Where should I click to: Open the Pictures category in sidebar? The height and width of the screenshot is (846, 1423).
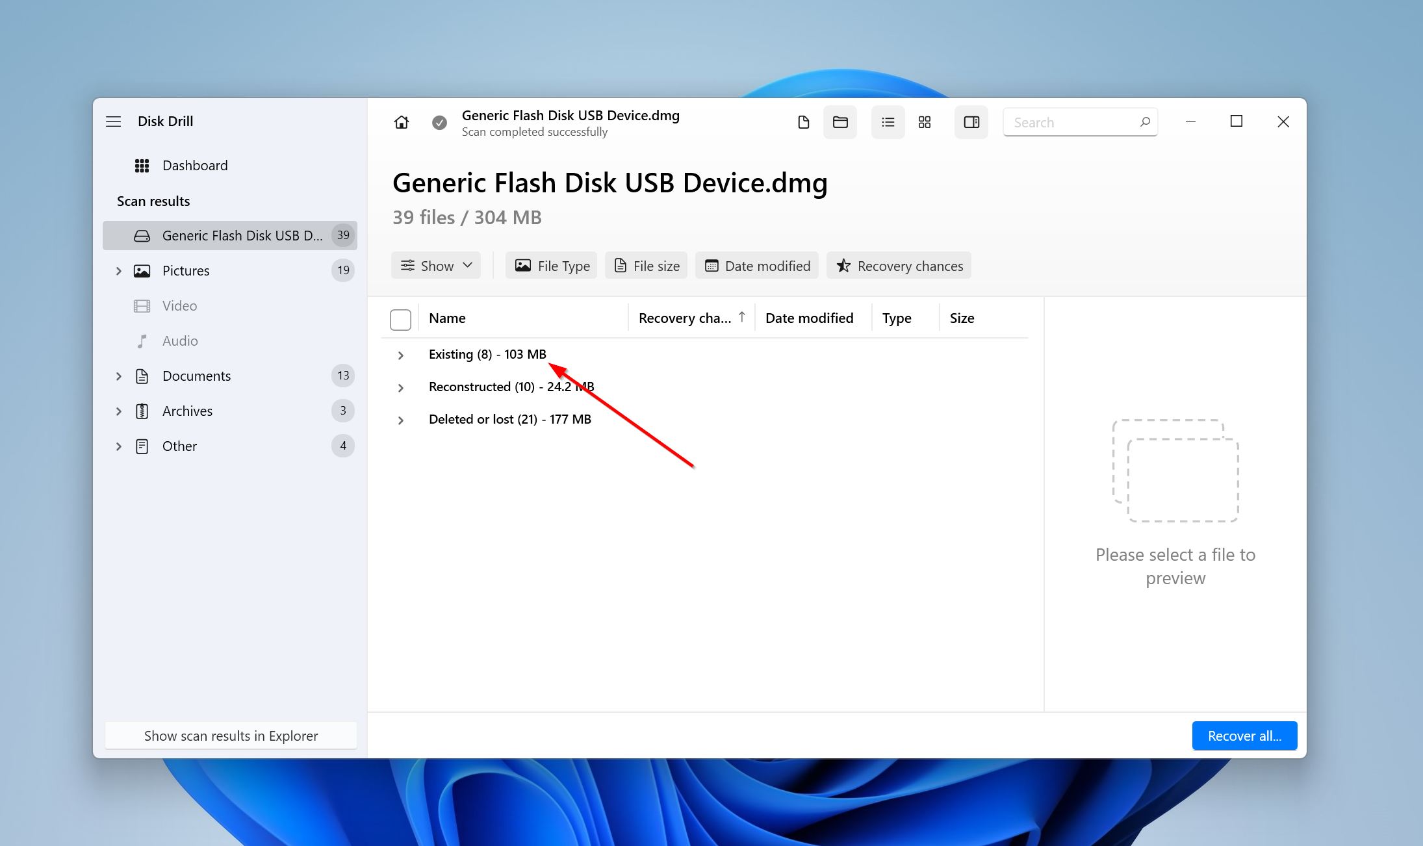(186, 270)
